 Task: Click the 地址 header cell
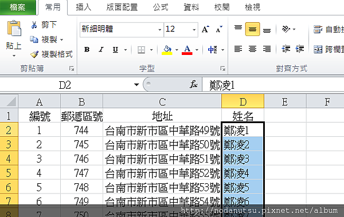162,116
